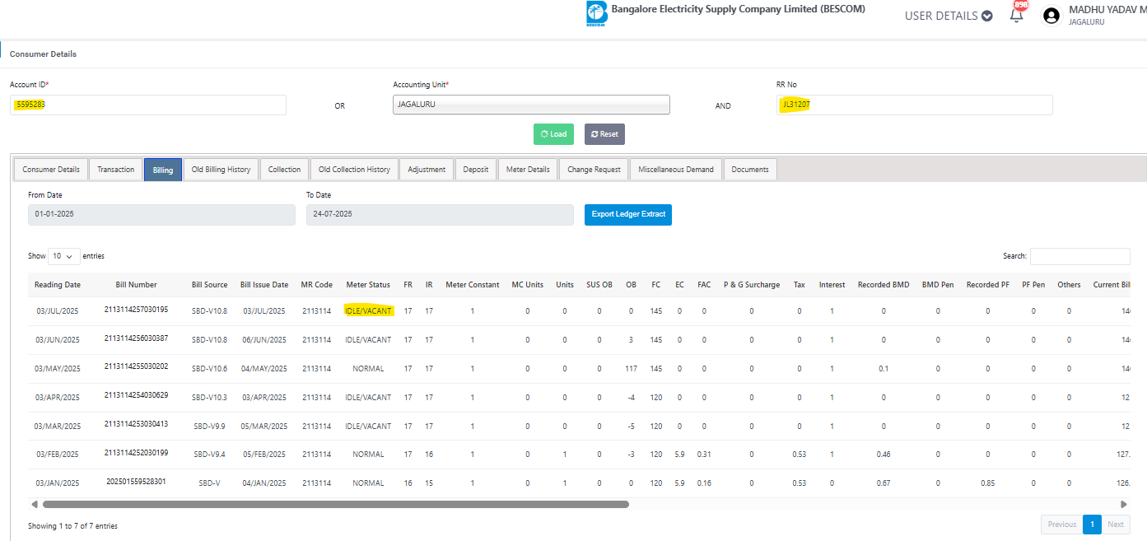Screen dimensions: 1147x541
Task: Click the table's horizontal scrollbar thumb
Action: [x=336, y=504]
